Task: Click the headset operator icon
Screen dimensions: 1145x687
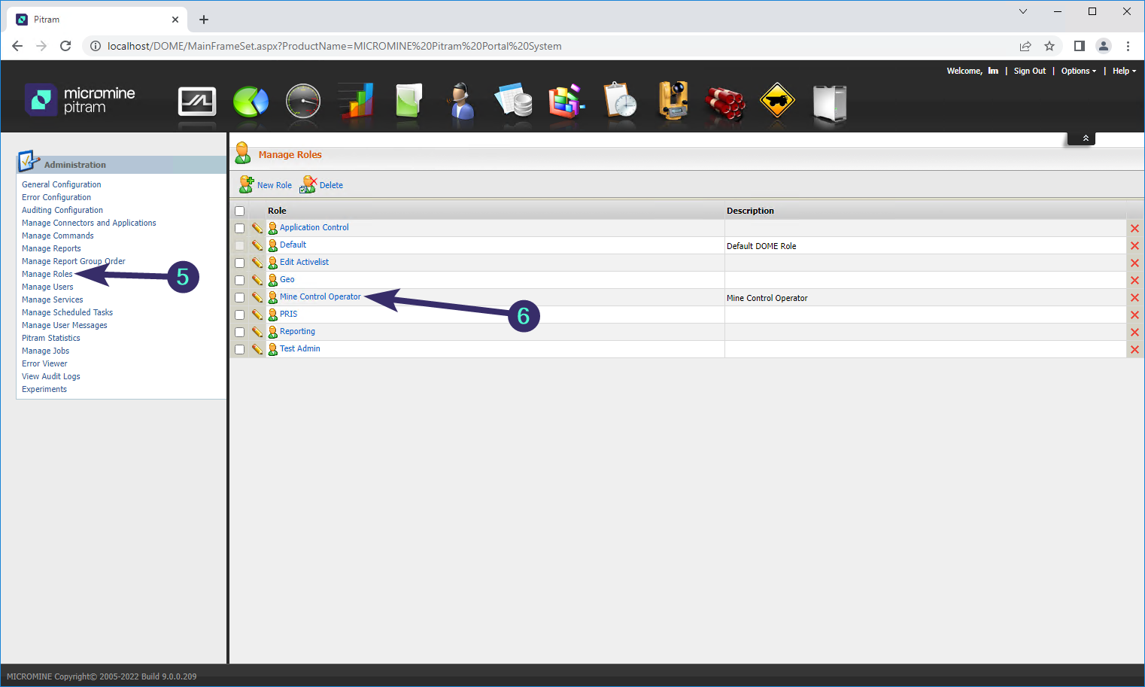Action: click(460, 102)
